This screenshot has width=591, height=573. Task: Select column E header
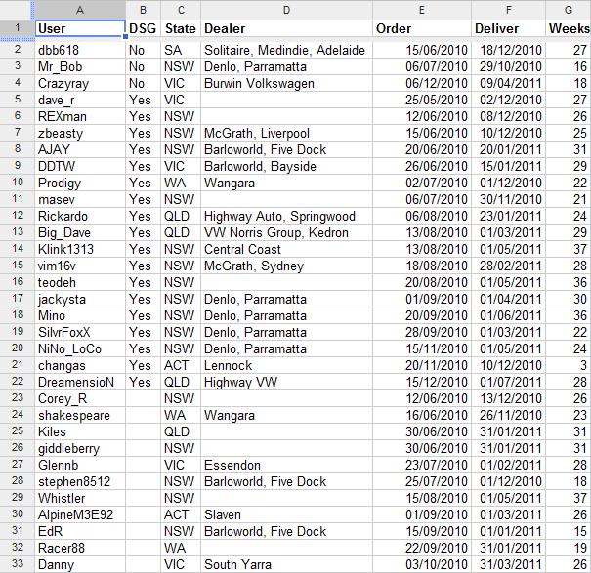tap(422, 10)
